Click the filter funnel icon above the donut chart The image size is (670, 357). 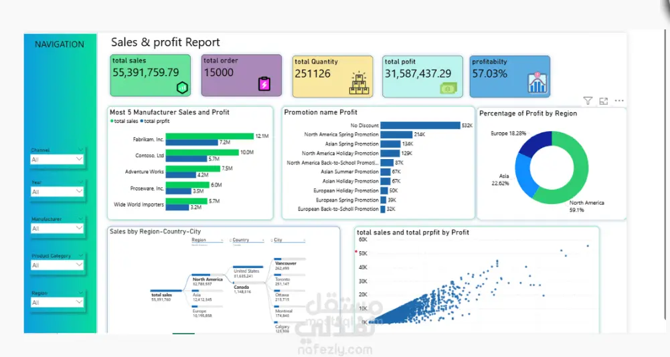point(588,101)
